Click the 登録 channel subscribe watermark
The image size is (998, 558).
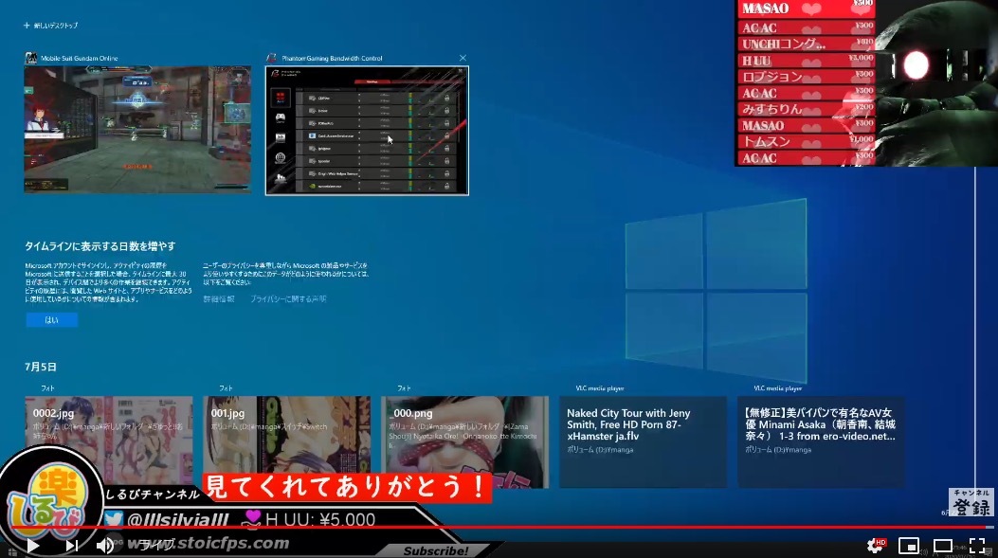971,502
